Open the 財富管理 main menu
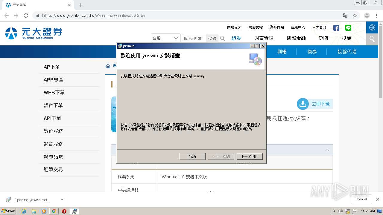This screenshot has width=383, height=215. point(264,38)
